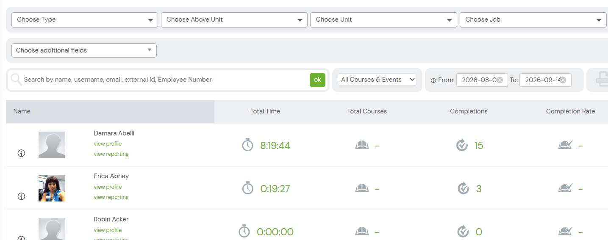Click total time 0:00:00
Screen dimensions: 608x240
pos(275,232)
